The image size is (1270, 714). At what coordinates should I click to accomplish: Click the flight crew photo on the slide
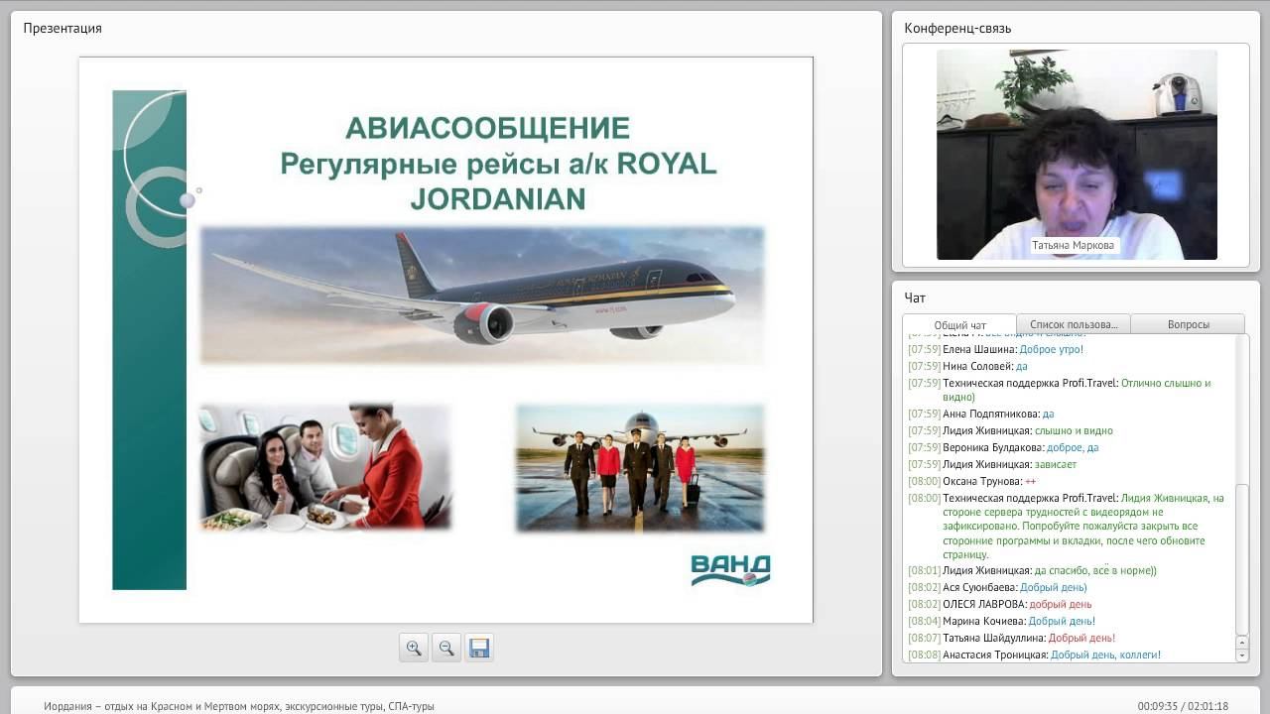point(640,467)
